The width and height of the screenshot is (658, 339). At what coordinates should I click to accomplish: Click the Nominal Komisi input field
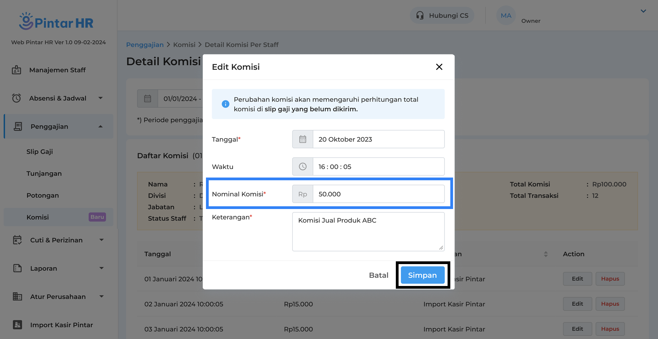pos(378,194)
